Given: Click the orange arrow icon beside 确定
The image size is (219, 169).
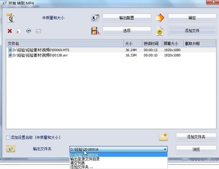Looking at the screenshot, I should (x=160, y=18).
